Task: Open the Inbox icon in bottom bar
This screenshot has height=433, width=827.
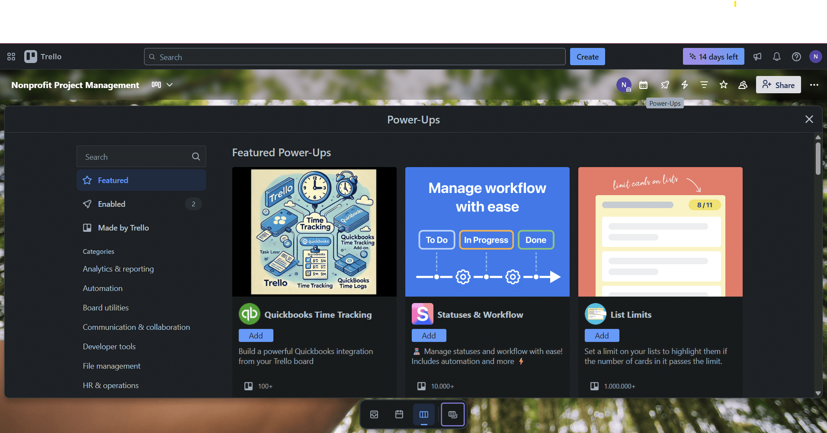Action: [374, 414]
